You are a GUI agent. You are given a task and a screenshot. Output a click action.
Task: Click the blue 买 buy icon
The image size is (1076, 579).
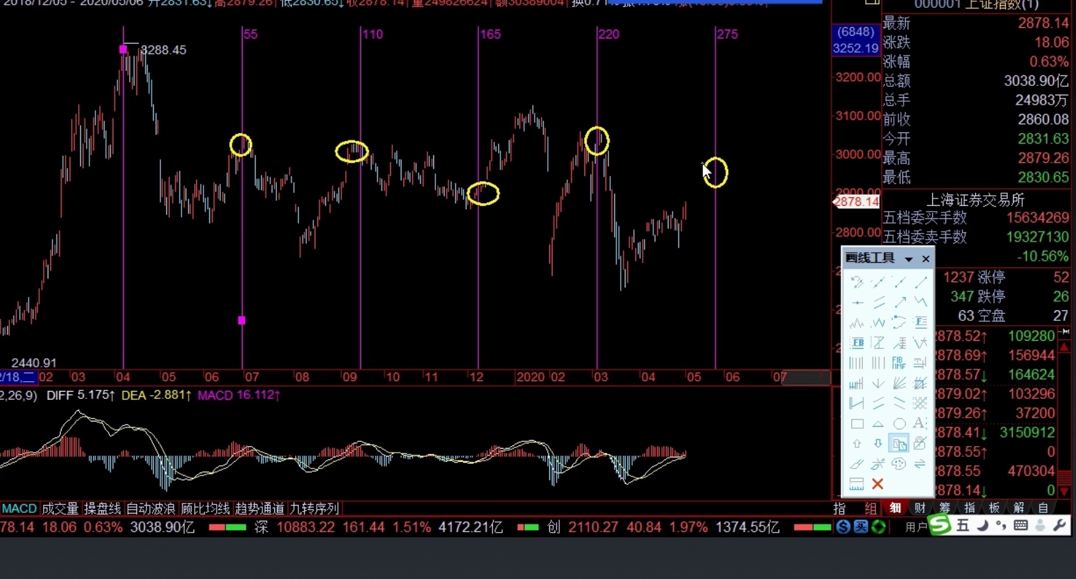[861, 527]
